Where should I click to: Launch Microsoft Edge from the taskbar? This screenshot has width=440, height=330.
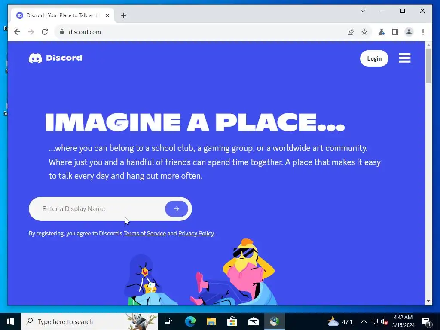click(190, 321)
